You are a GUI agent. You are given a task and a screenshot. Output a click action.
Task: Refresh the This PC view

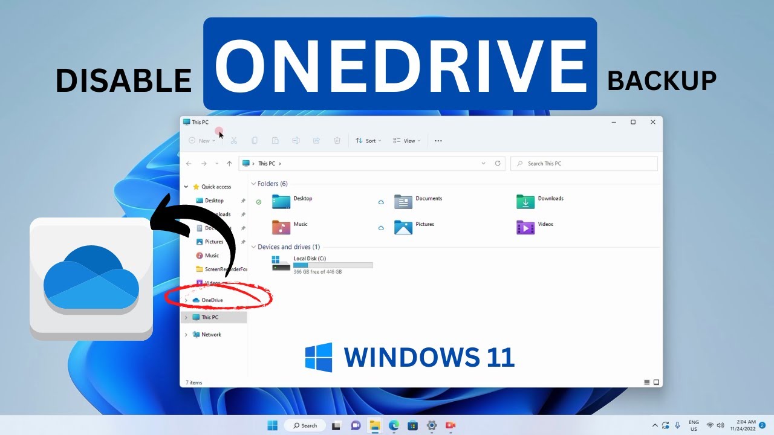[x=498, y=163]
